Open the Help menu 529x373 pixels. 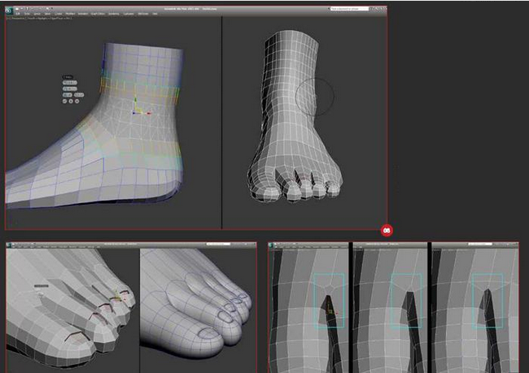[154, 14]
